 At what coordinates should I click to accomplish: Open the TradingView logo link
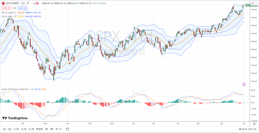[15, 118]
